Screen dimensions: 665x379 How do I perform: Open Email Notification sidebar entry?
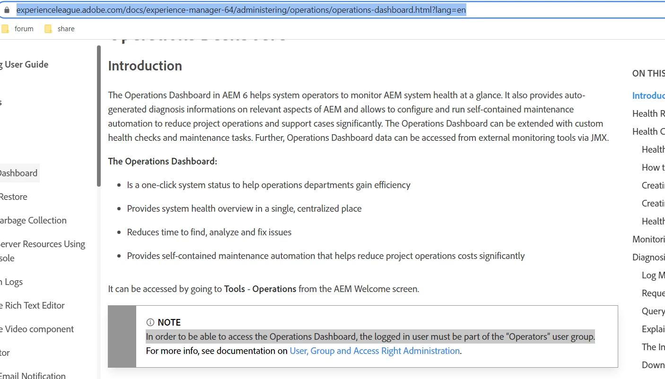(x=33, y=376)
